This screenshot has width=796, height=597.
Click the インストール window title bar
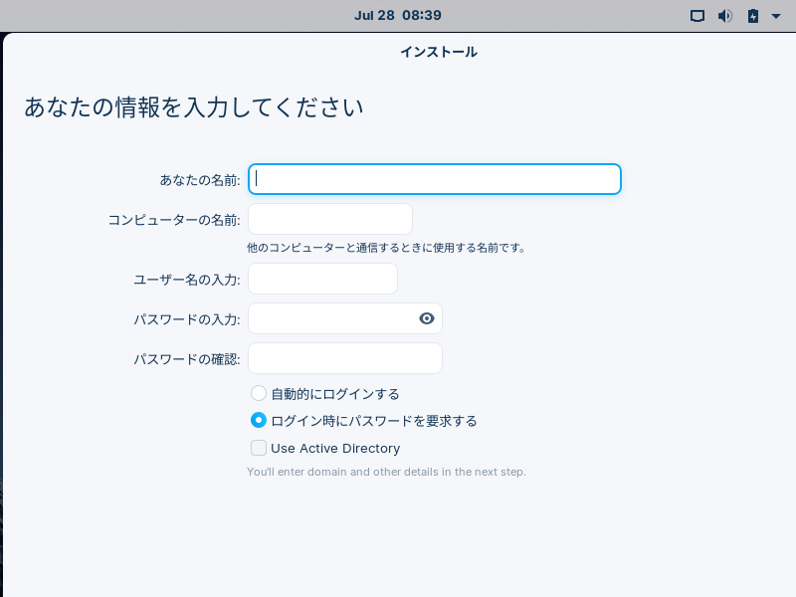point(439,52)
